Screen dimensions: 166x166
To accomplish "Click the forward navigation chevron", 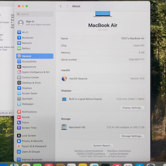I will pyautogui.click(x=67, y=6).
